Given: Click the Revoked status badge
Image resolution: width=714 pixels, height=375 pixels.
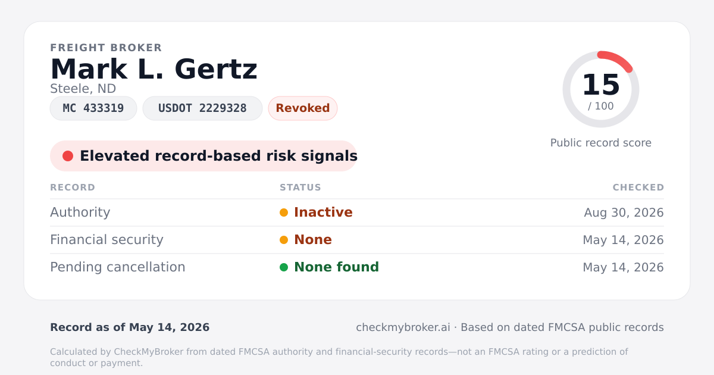Looking at the screenshot, I should (x=303, y=108).
